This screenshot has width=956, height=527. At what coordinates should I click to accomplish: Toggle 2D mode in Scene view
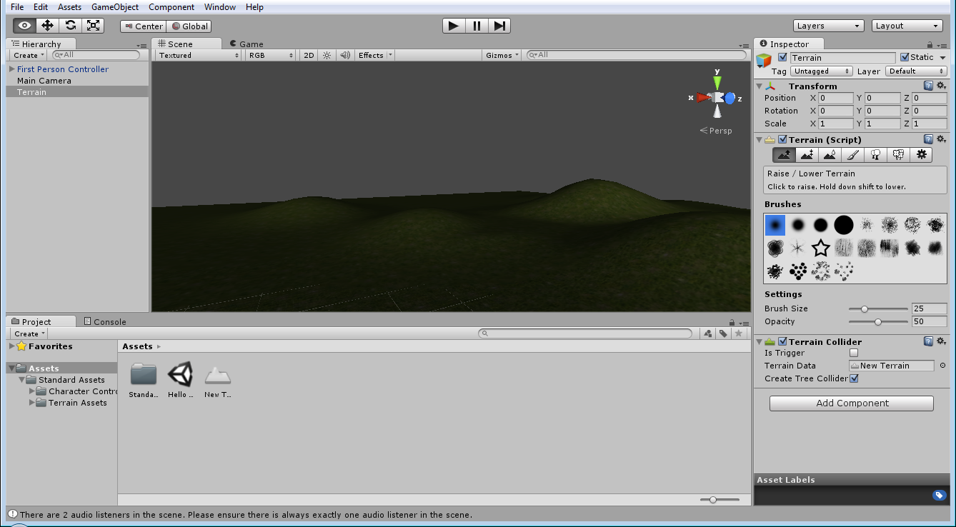pos(309,55)
